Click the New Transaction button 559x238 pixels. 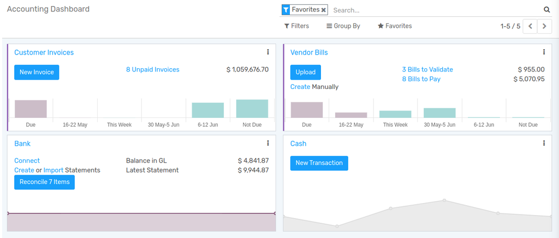[319, 163]
